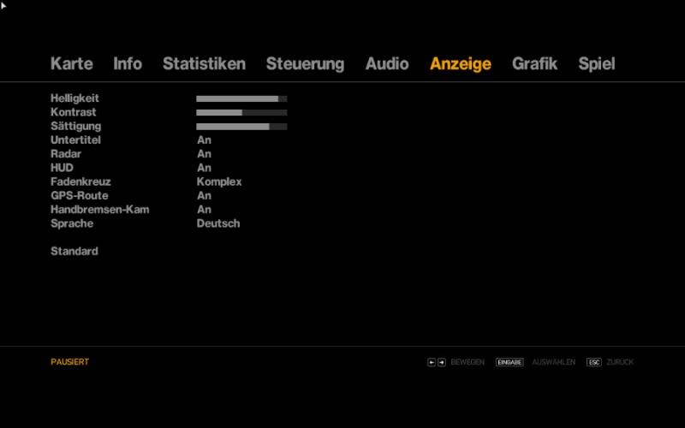The height and width of the screenshot is (428, 685).
Task: Select the Untertitel option label
Action: (x=75, y=140)
